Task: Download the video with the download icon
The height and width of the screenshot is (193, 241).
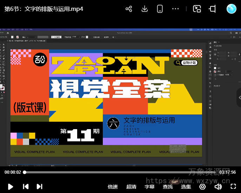Action: pyautogui.click(x=145, y=9)
